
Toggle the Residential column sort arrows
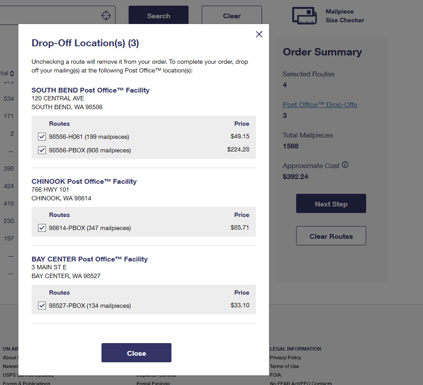click(x=12, y=73)
